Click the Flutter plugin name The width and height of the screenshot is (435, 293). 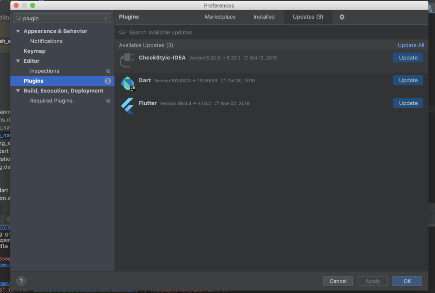click(148, 103)
